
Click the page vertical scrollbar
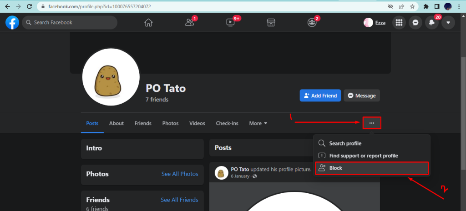[x=463, y=113]
